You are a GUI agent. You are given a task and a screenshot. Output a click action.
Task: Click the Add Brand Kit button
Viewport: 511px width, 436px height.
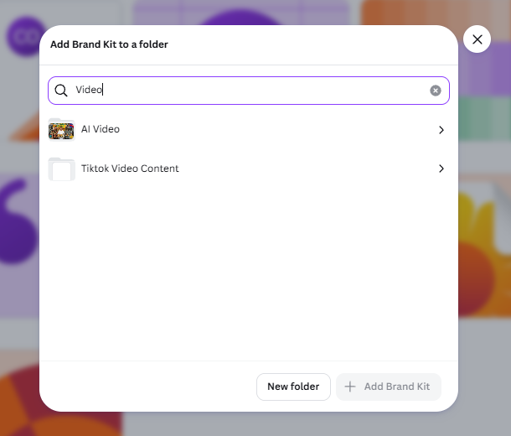(x=389, y=387)
